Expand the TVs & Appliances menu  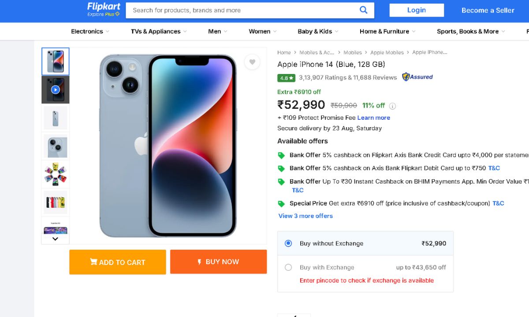tap(159, 31)
